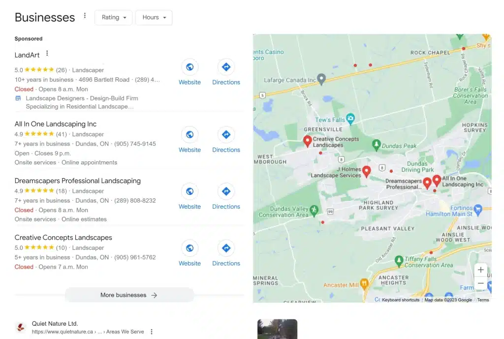This screenshot has width=504, height=339.
Task: Click 'Onsite services · Online estimates' text
Action: tap(61, 219)
